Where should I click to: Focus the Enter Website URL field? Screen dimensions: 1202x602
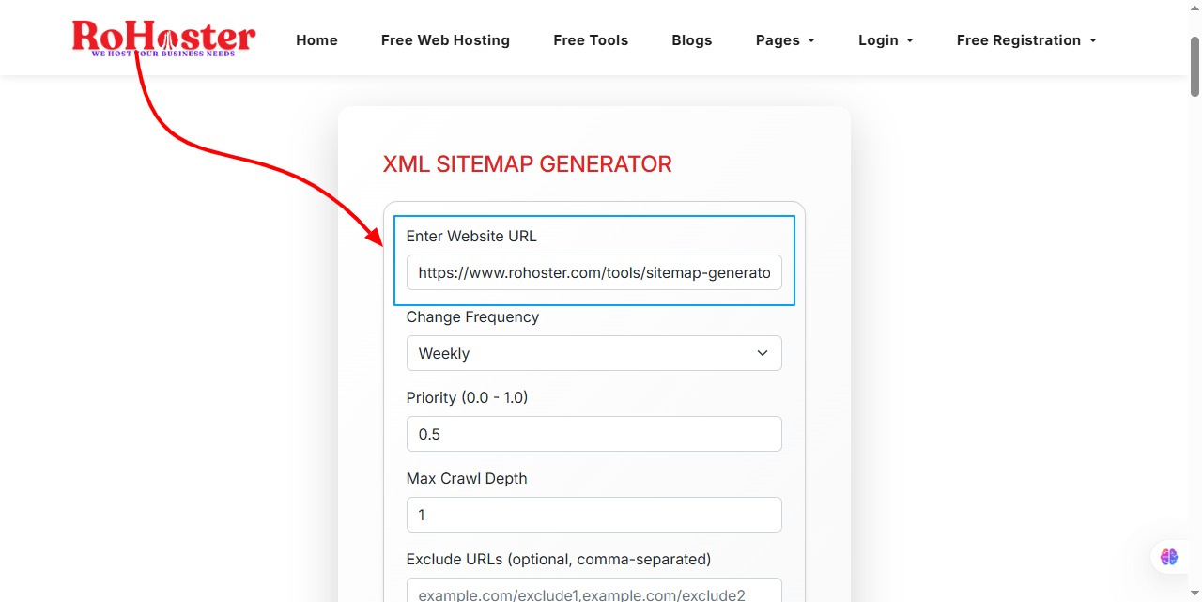594,272
